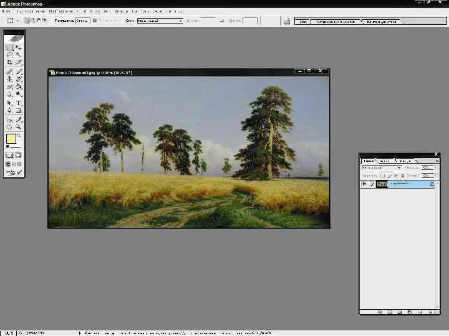Select the Zoom magnifier tool

pyautogui.click(x=19, y=126)
